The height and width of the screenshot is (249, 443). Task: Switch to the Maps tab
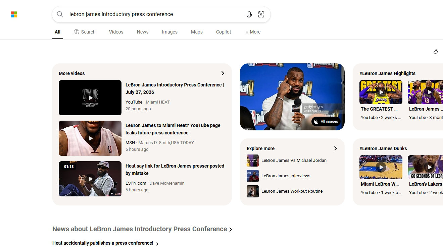point(197,32)
